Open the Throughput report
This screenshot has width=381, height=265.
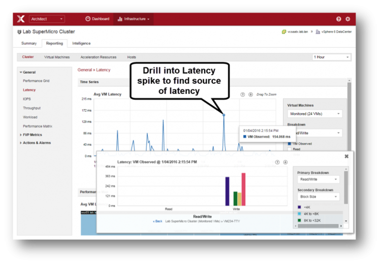pos(31,108)
